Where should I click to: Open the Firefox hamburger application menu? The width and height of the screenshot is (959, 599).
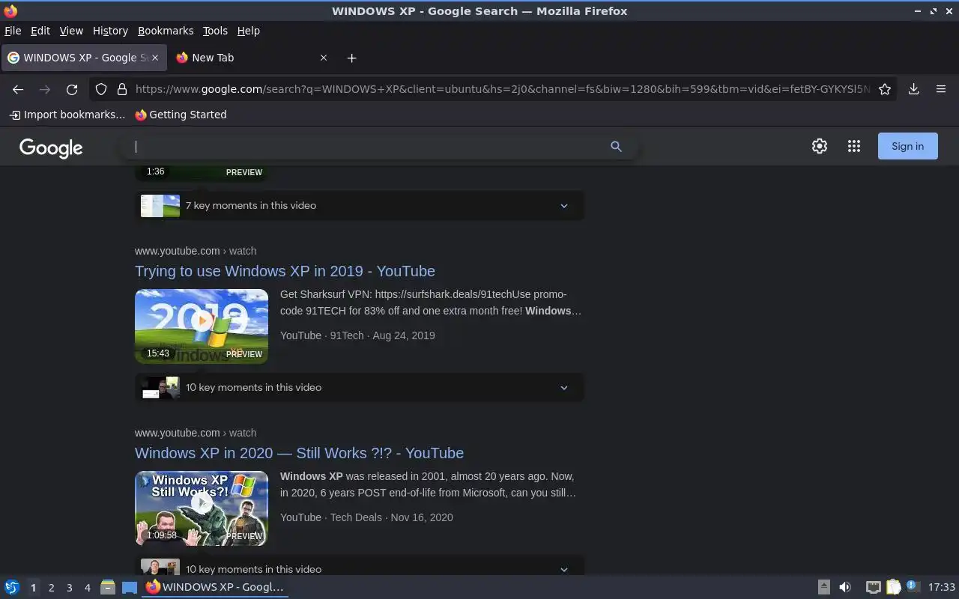941,89
